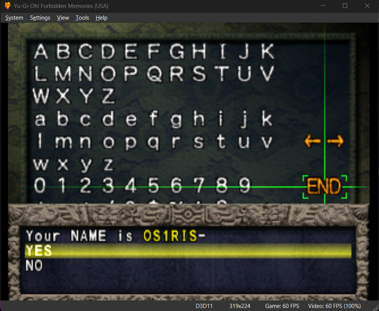This screenshot has height=311, width=379.
Task: Select uppercase letter M
Action: 63,73
